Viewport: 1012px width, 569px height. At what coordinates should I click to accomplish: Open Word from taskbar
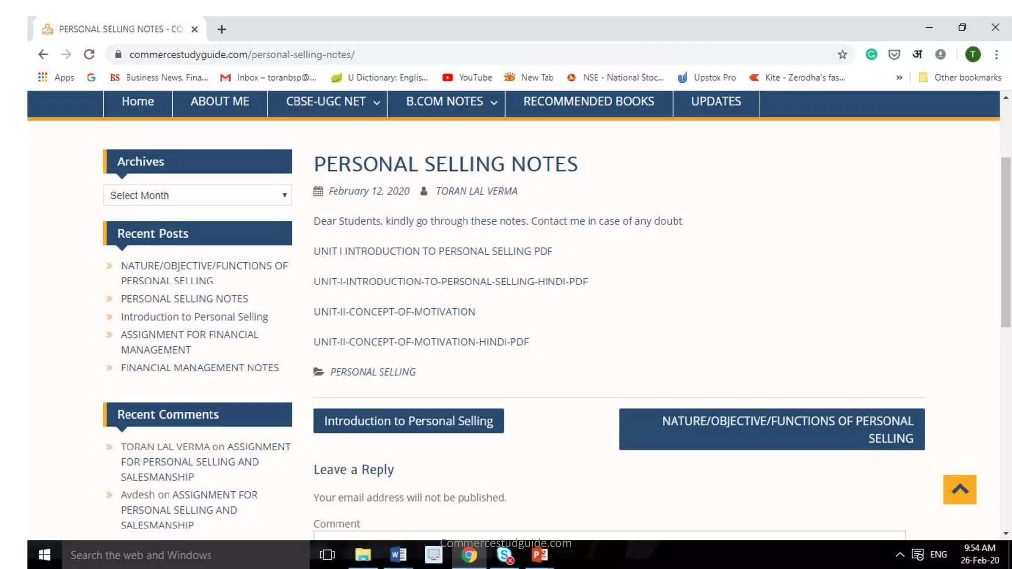pyautogui.click(x=398, y=555)
